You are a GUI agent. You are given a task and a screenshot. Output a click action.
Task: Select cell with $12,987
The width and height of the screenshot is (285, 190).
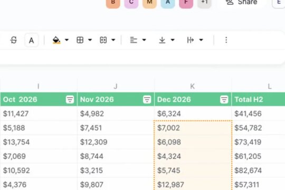tap(193, 184)
